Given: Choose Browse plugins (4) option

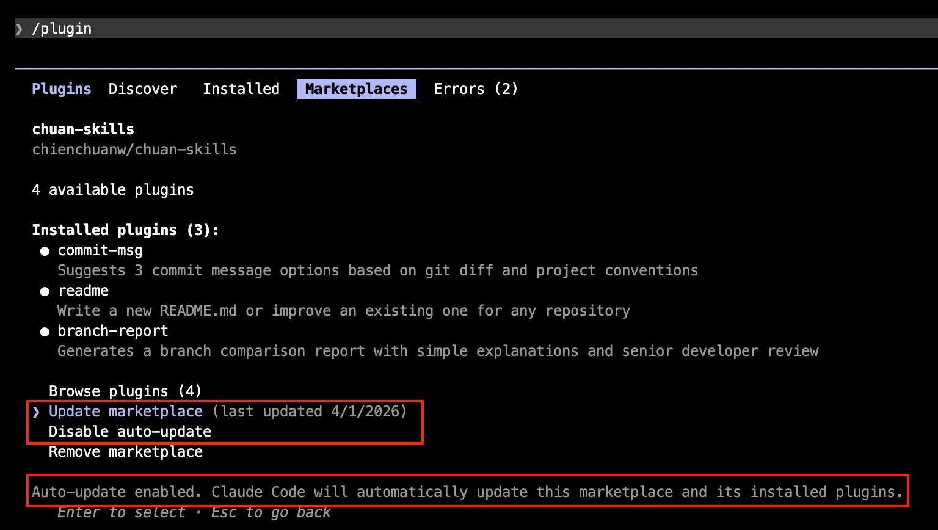Looking at the screenshot, I should pyautogui.click(x=125, y=391).
